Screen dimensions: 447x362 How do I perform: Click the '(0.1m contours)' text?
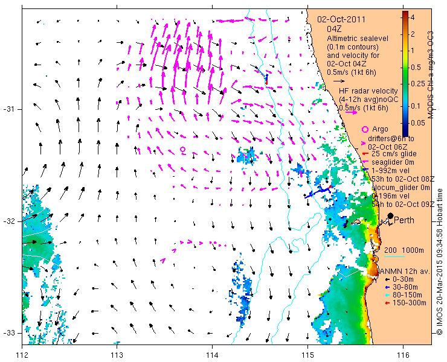[x=353, y=46]
